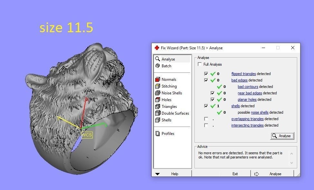Click the Noise Shells icon
The height and width of the screenshot is (190, 314).
(x=157, y=93)
